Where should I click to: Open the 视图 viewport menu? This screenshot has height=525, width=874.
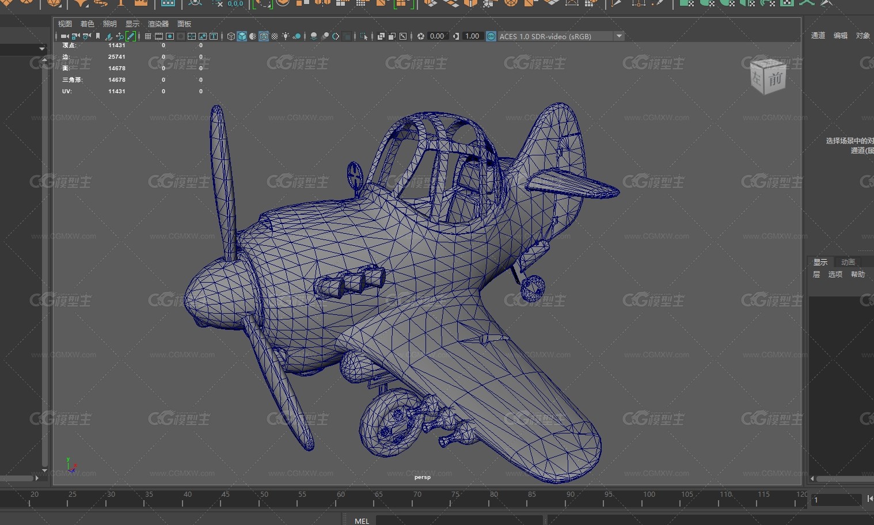point(65,24)
